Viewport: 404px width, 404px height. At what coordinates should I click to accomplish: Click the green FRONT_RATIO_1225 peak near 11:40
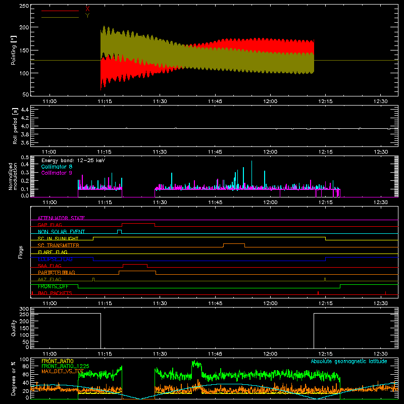click(196, 364)
